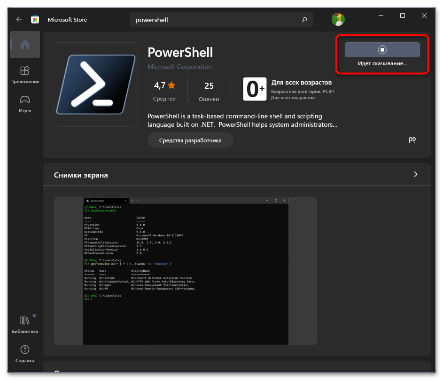Click the 4,7 average rating

click(x=164, y=91)
